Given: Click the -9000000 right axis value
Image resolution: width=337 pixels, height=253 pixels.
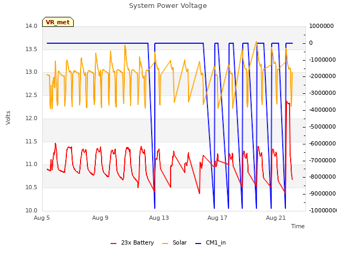Looking at the screenshot, I should (x=322, y=193).
